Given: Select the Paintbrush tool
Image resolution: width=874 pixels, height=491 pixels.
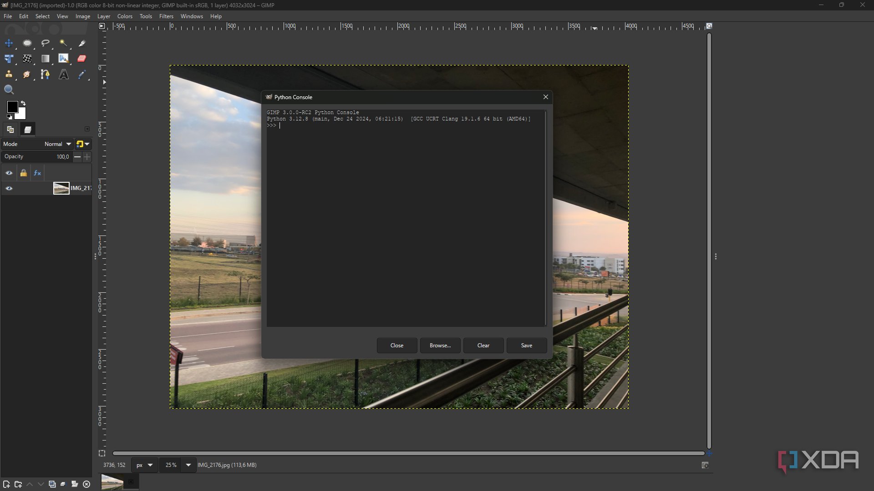Looking at the screenshot, I should click(x=64, y=59).
